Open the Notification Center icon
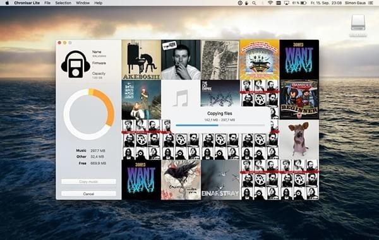379x240 pixels. (370, 3)
